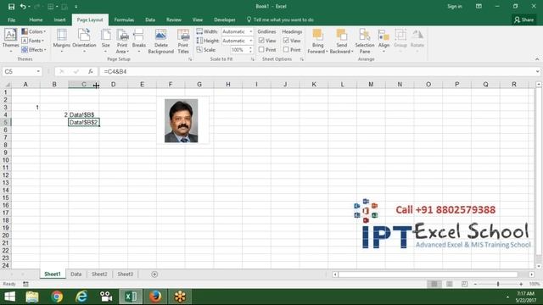Click the Tell me what you want box
Screen dimensions: 543x305
point(280,19)
